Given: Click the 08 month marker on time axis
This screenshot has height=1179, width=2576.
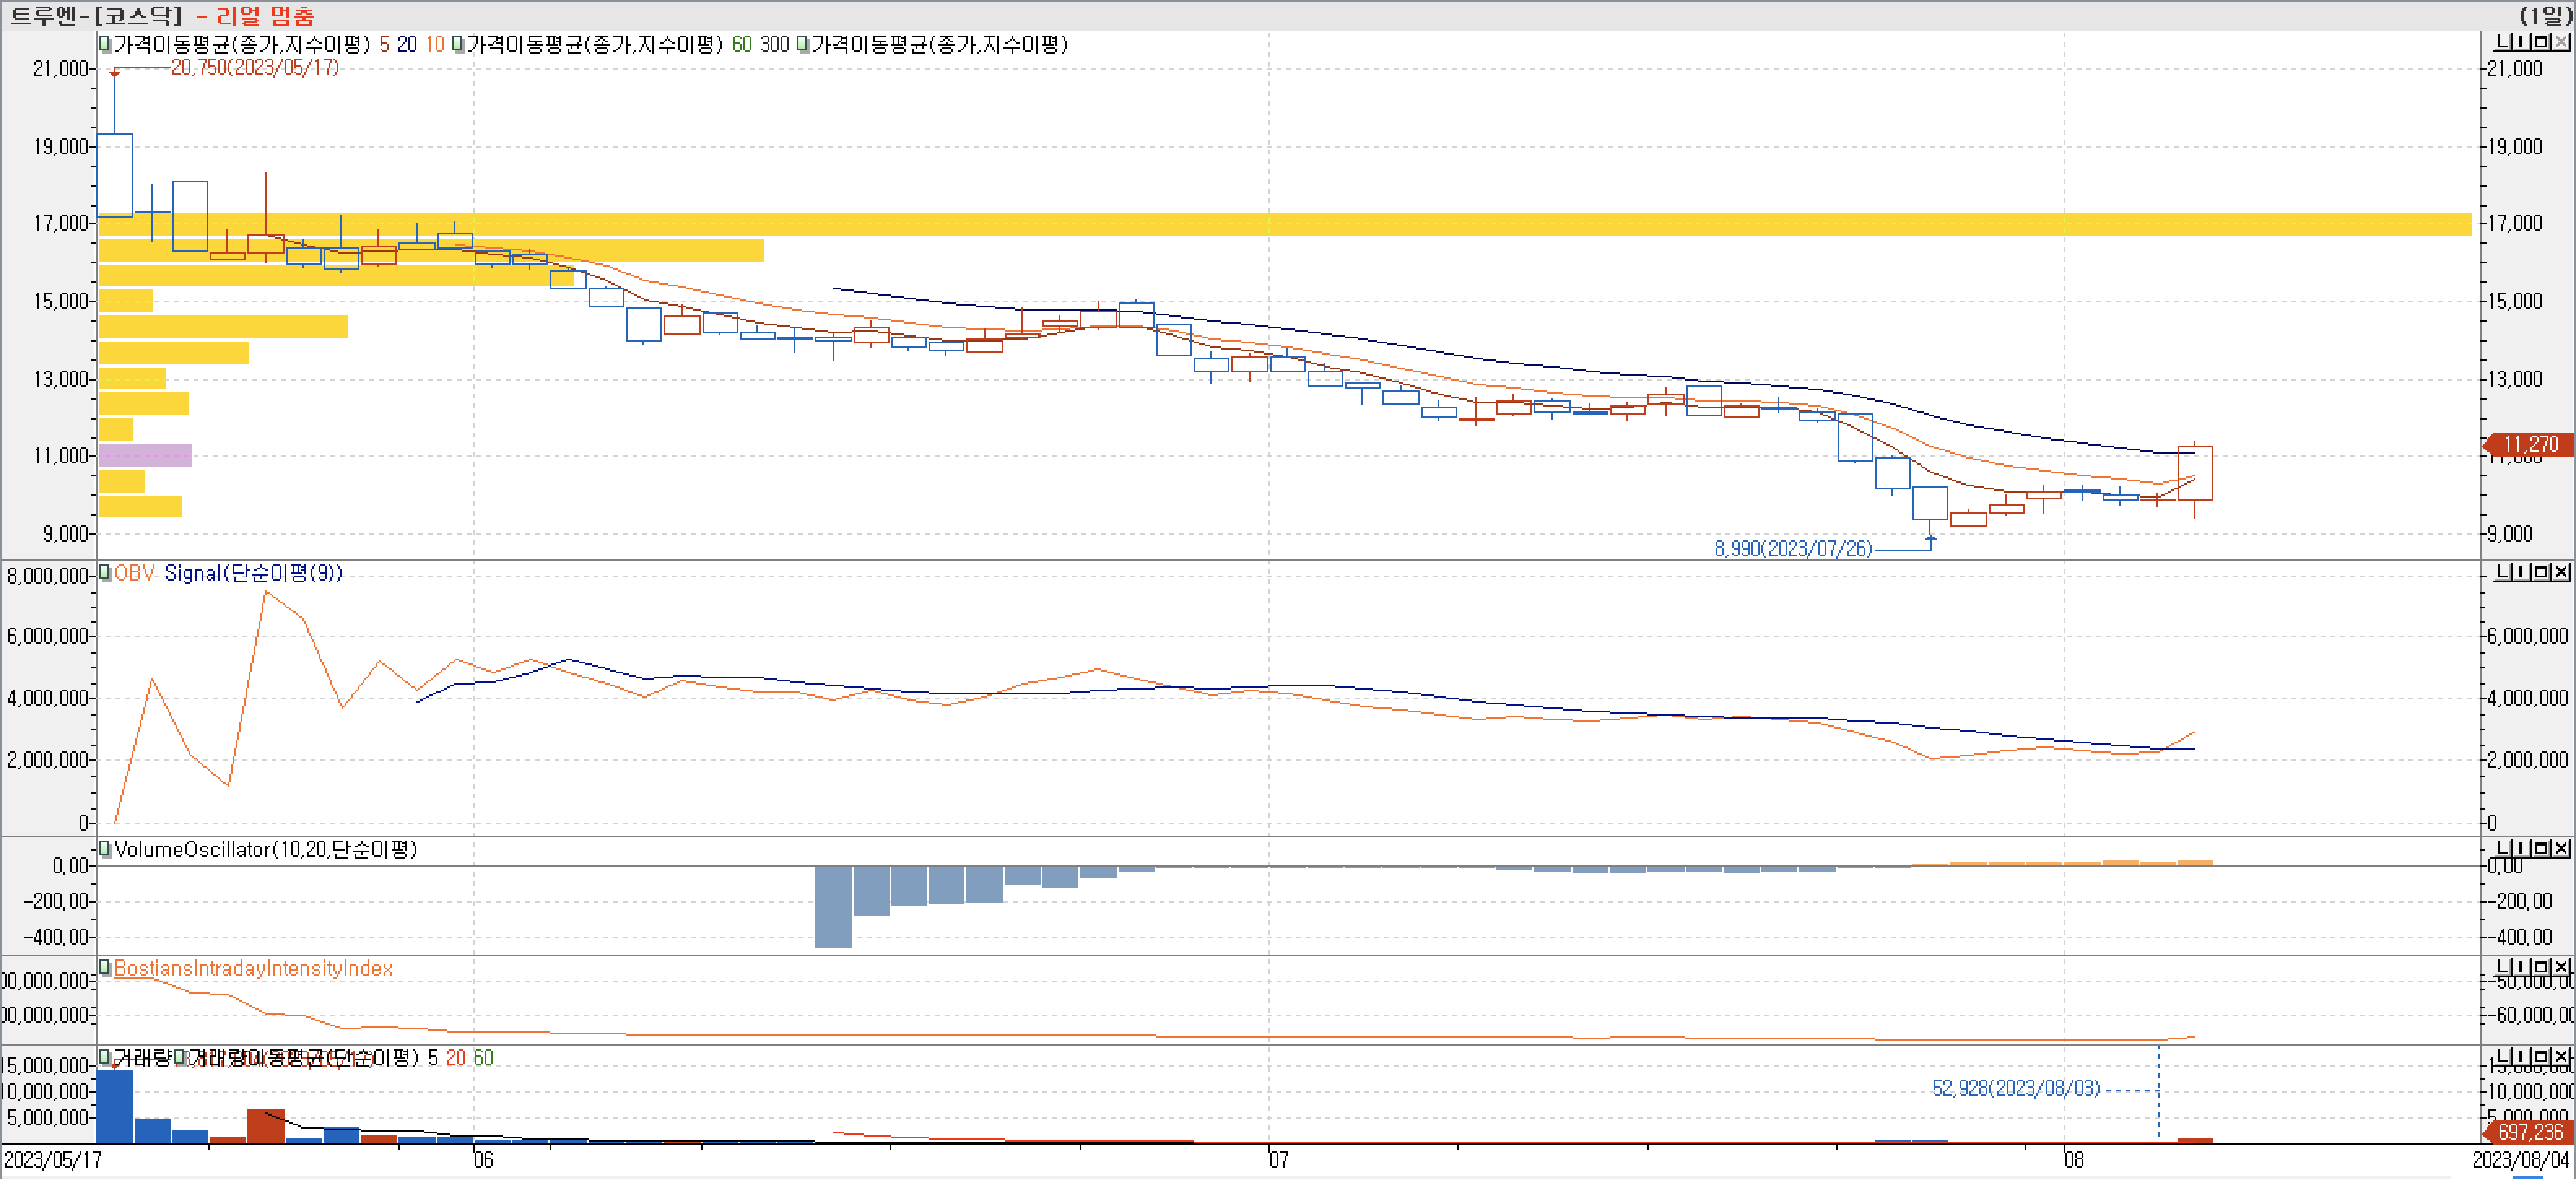Looking at the screenshot, I should point(2075,1160).
